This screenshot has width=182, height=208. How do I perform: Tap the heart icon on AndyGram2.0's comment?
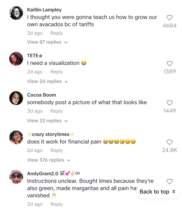pos(169,181)
